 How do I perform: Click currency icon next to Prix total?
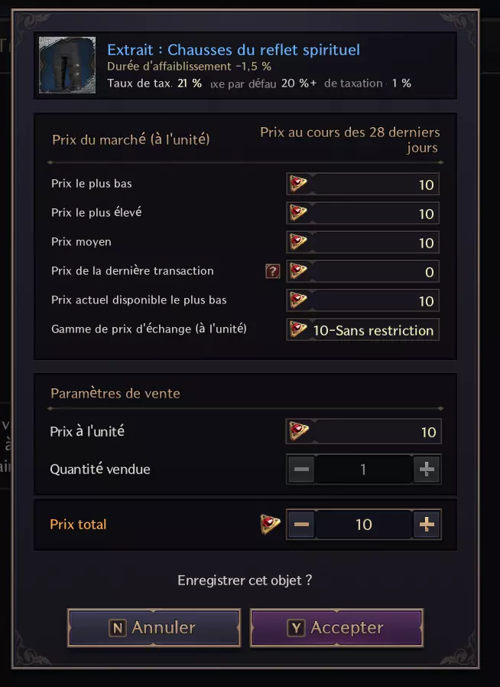click(x=270, y=524)
